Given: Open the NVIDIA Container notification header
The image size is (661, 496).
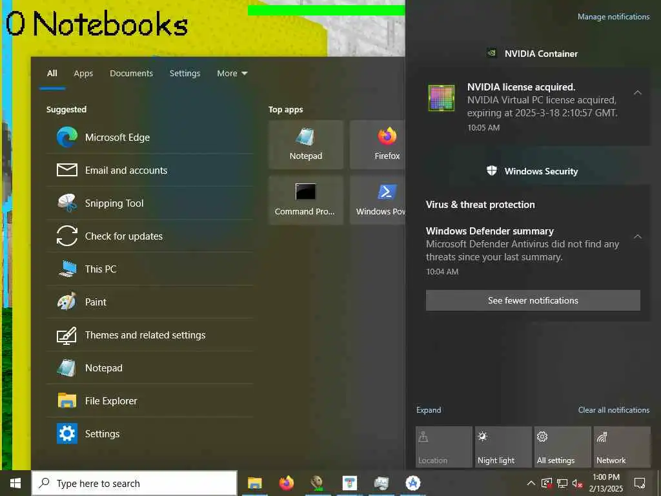Looking at the screenshot, I should [x=532, y=54].
